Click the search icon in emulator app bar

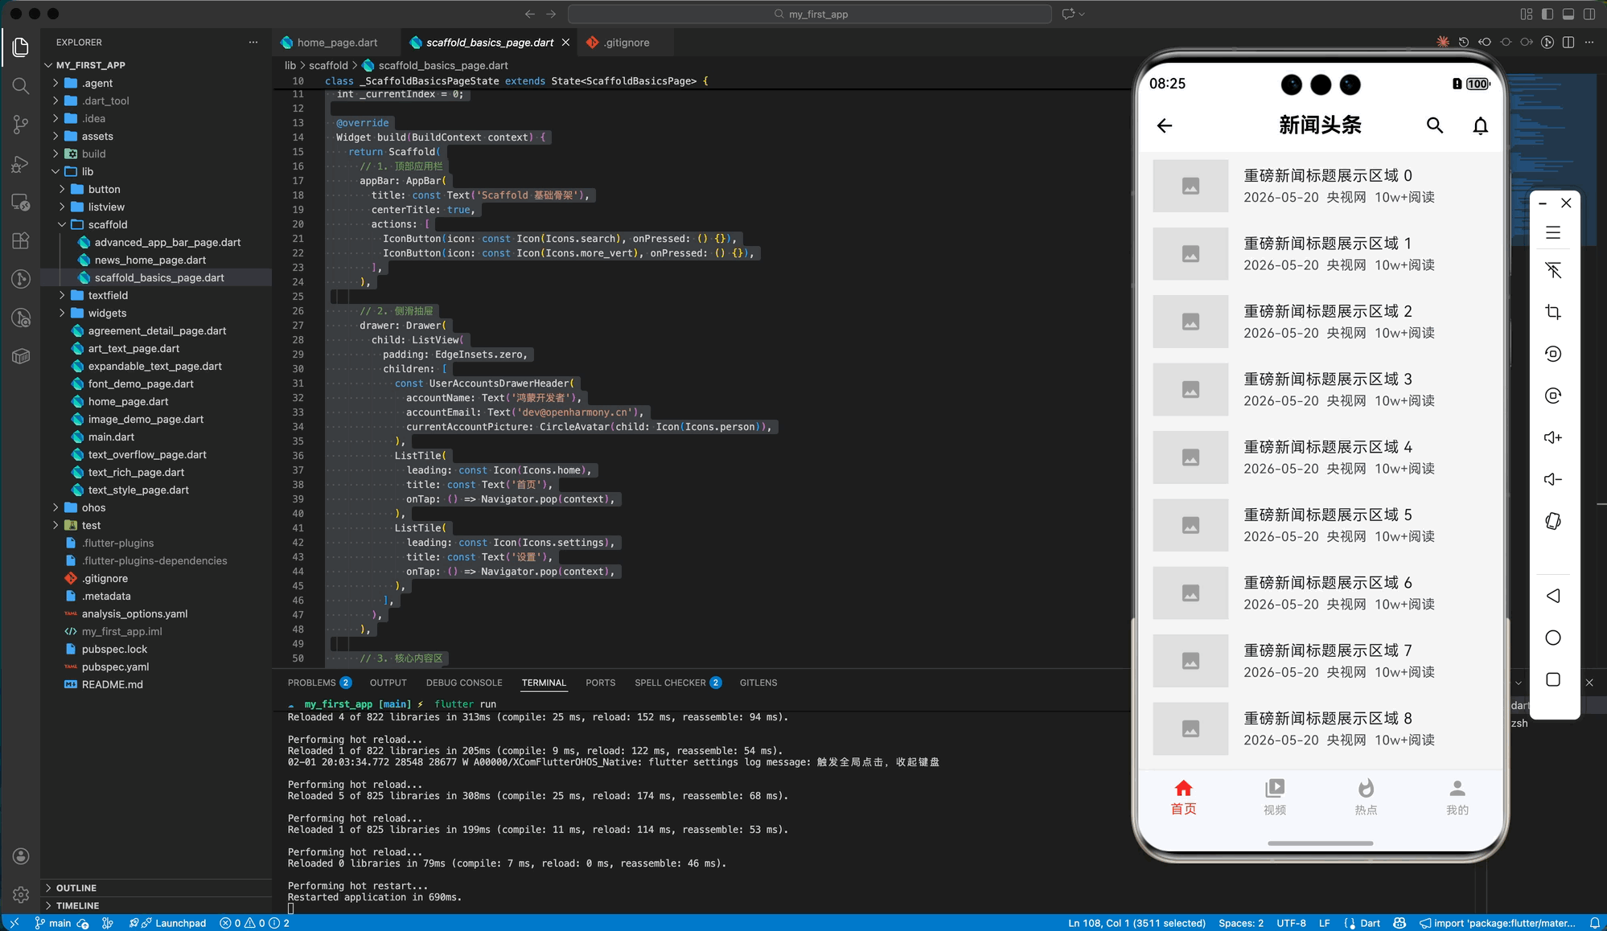(1434, 125)
